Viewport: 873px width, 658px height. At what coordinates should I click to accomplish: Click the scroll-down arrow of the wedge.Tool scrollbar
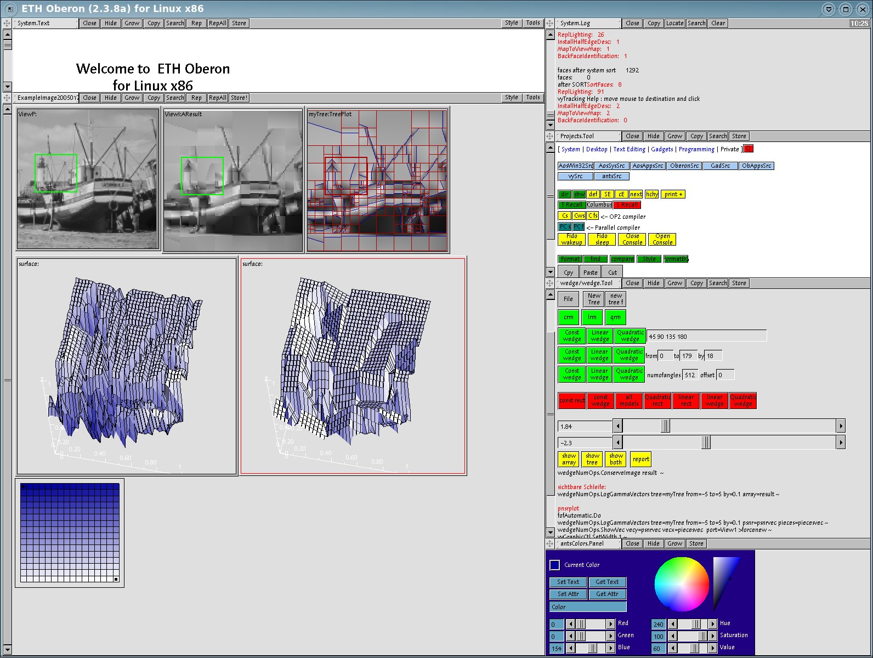(551, 532)
